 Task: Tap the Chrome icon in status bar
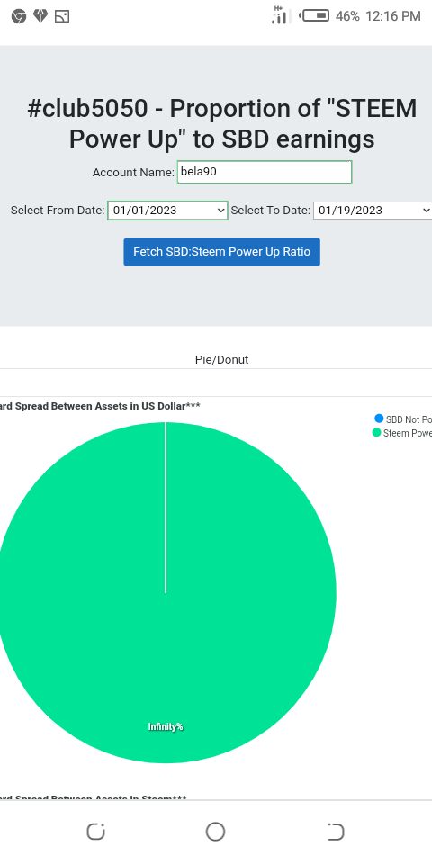click(19, 16)
